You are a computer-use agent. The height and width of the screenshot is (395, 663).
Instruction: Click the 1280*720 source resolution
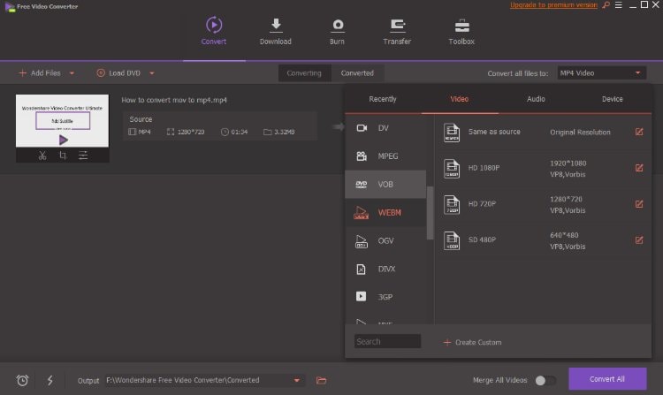point(191,132)
